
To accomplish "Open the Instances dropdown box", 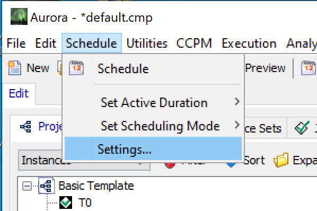I will (x=84, y=160).
